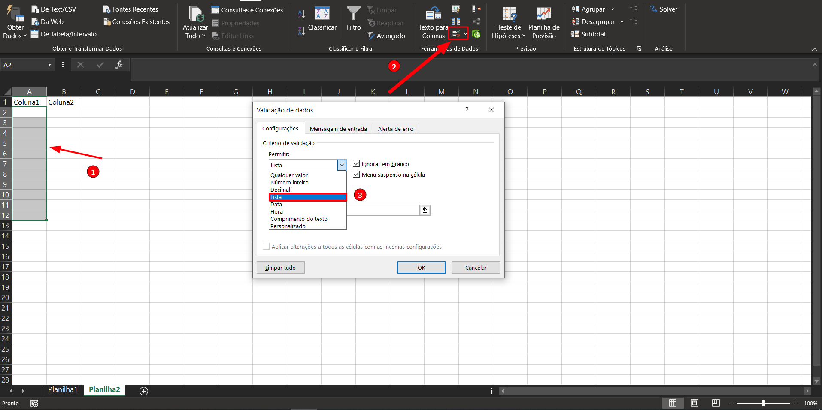Screen dimensions: 822x410
Task: Click the Flash Fill icon
Action: click(456, 9)
